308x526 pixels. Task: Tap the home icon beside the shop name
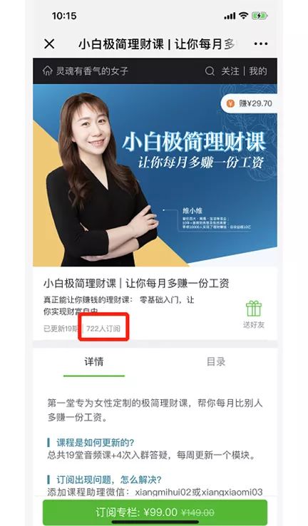click(x=48, y=71)
